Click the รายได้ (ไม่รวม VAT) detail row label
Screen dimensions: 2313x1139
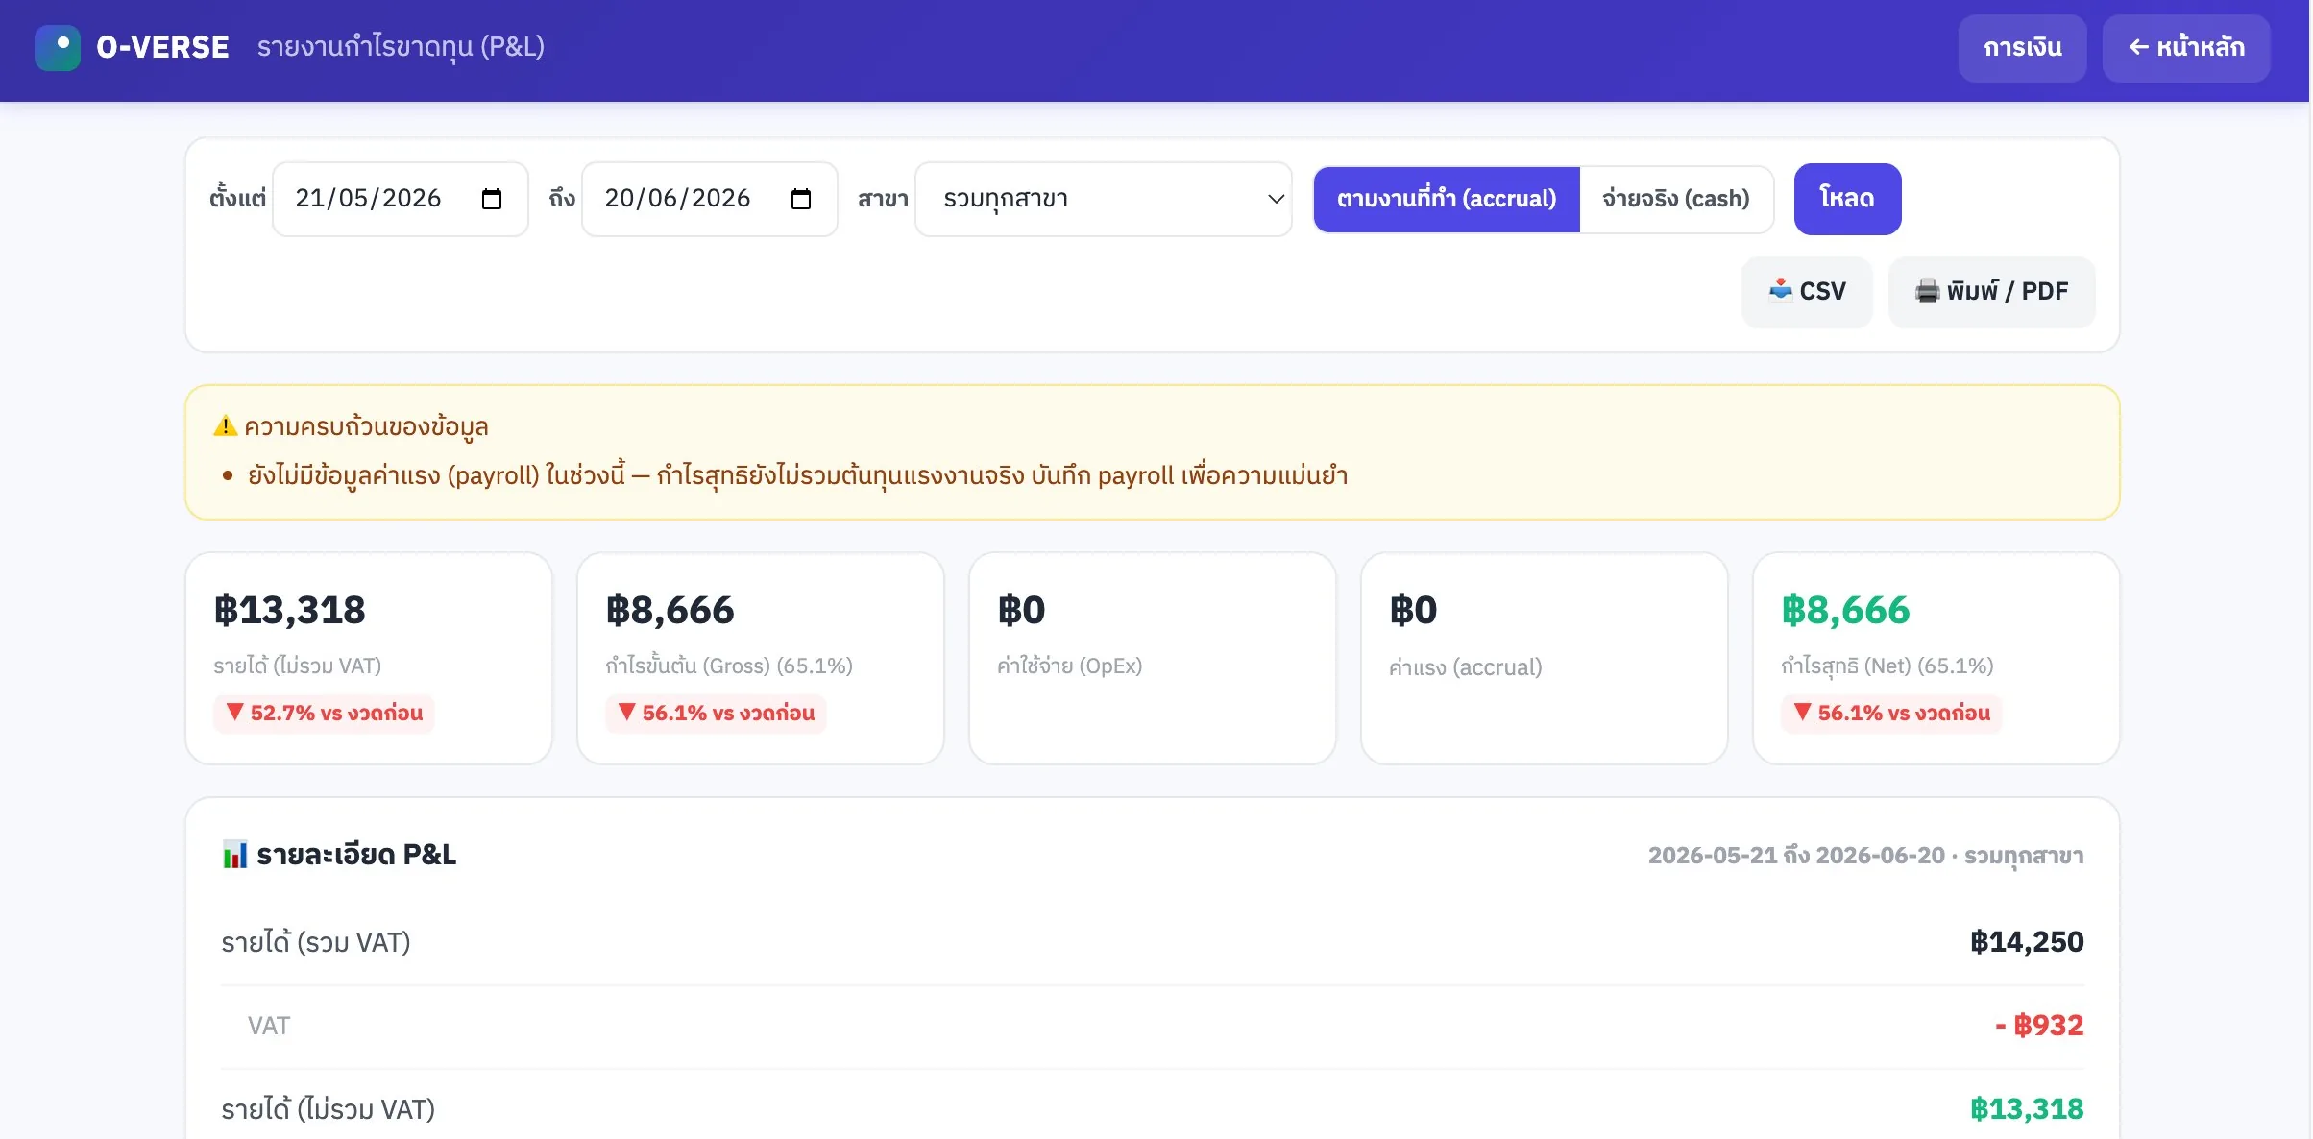pyautogui.click(x=329, y=1109)
